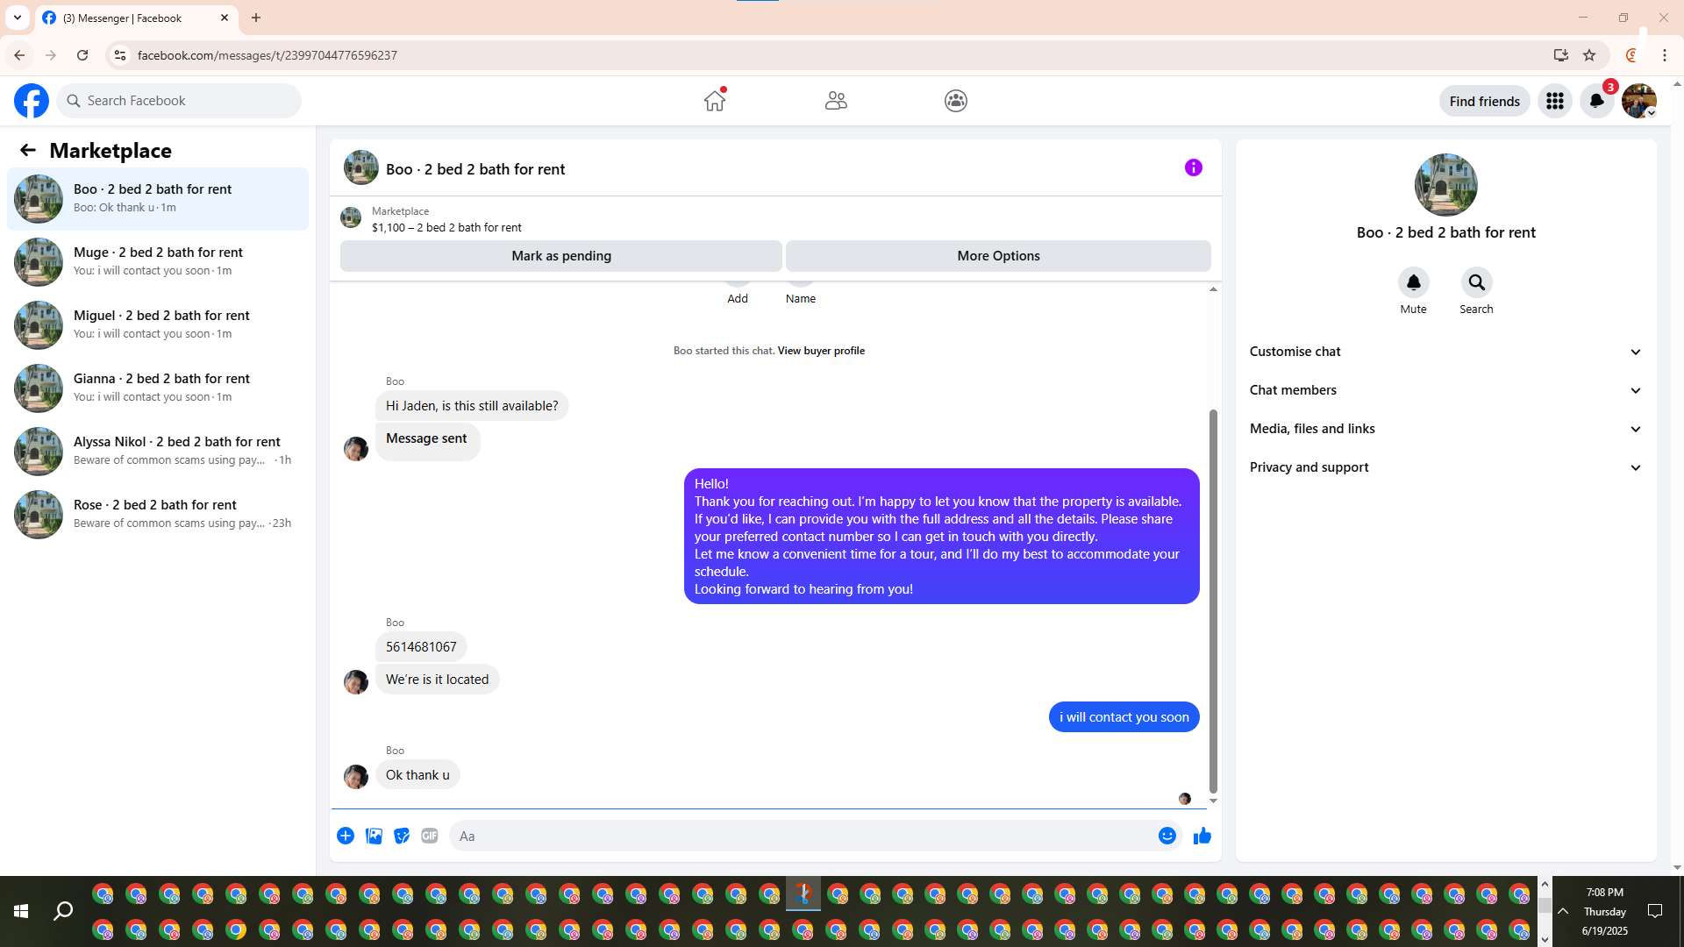Expand the Chat members section
The image size is (1684, 947).
coord(1445,390)
